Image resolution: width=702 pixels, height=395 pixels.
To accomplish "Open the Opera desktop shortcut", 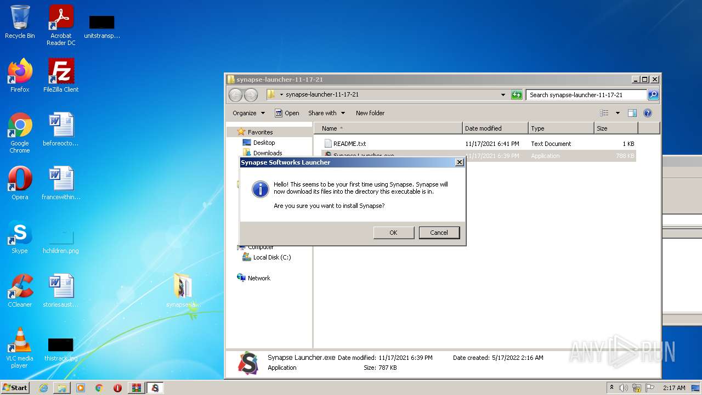I will pyautogui.click(x=20, y=183).
